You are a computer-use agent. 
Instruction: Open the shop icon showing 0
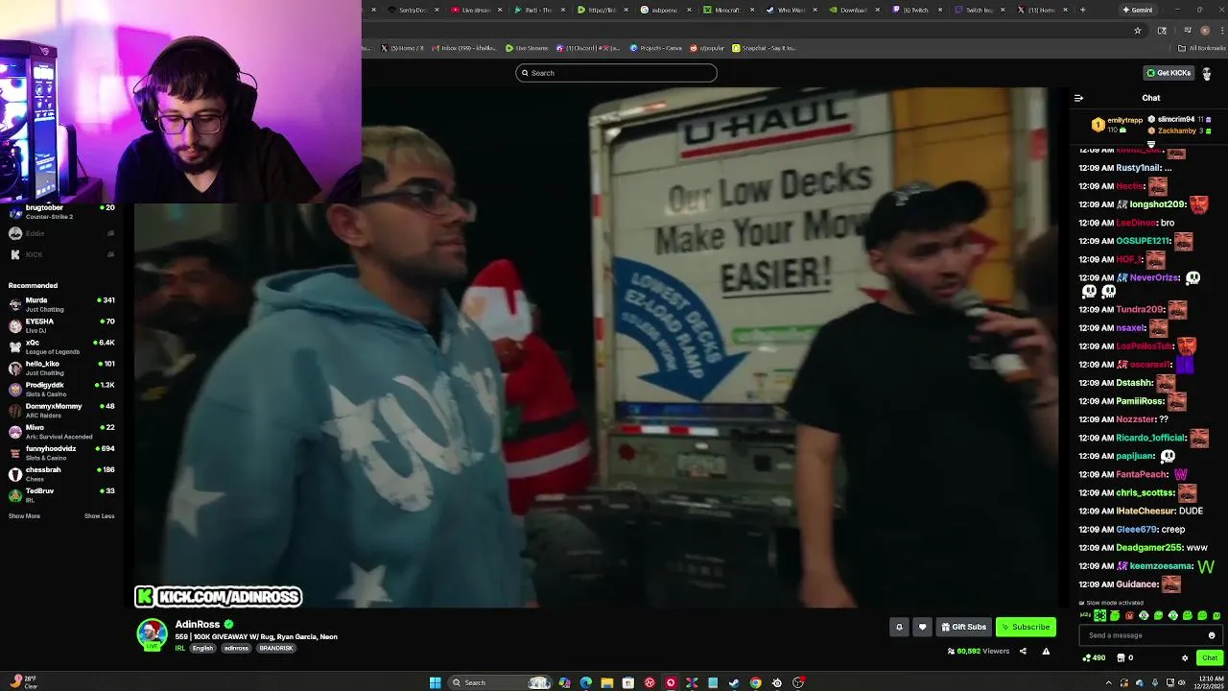click(x=1124, y=657)
